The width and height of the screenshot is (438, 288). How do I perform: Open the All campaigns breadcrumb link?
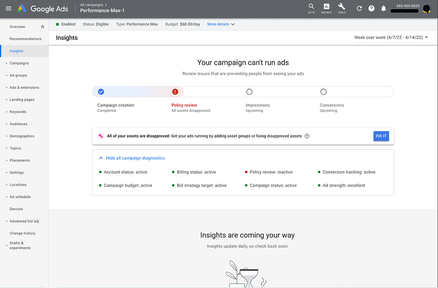[92, 6]
